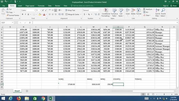Open Sort & Filter options
The height and width of the screenshot is (101, 179).
tap(157, 12)
